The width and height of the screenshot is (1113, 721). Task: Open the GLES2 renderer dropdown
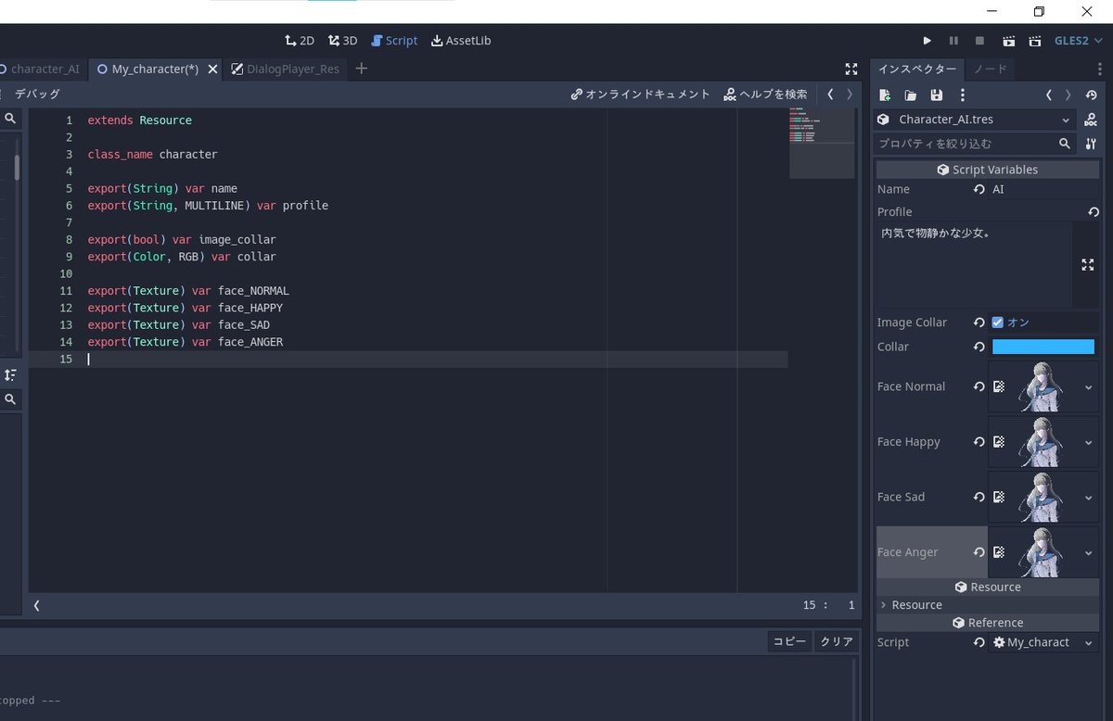point(1078,41)
